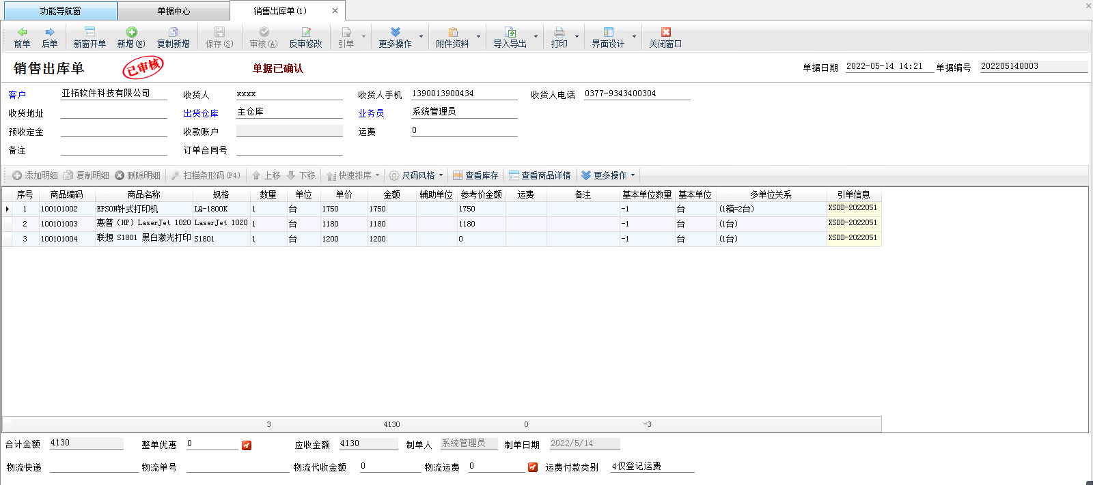1093x485 pixels.
Task: Click the green 新增 add icon
Action: click(x=131, y=32)
